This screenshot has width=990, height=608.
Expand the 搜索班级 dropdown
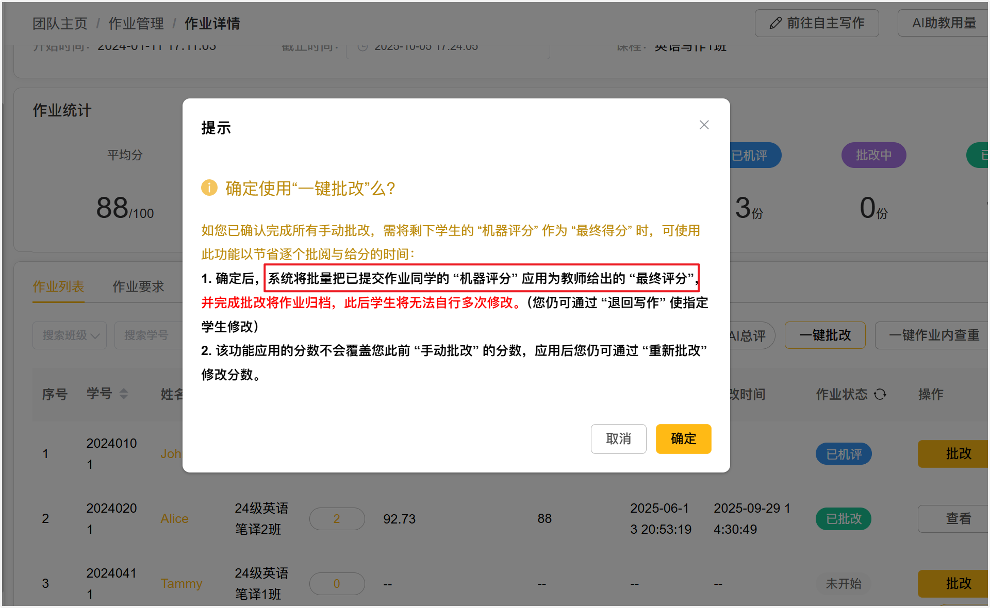pos(70,335)
